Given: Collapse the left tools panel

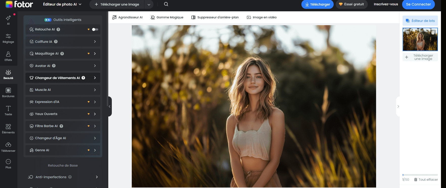Looking at the screenshot, I should point(110,106).
